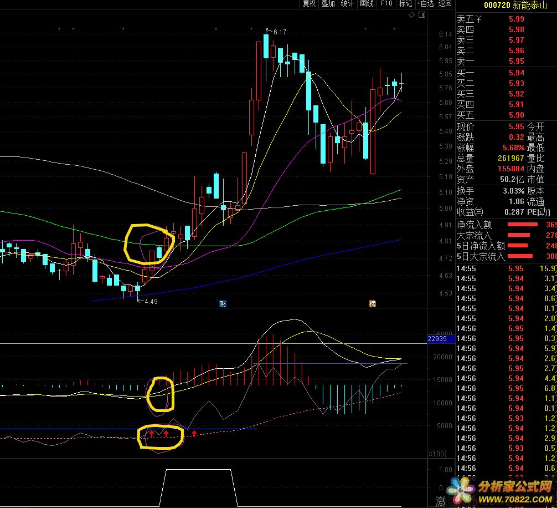Open the 复权 adjustment menu
Screen dimensions: 557x508
tap(309, 4)
